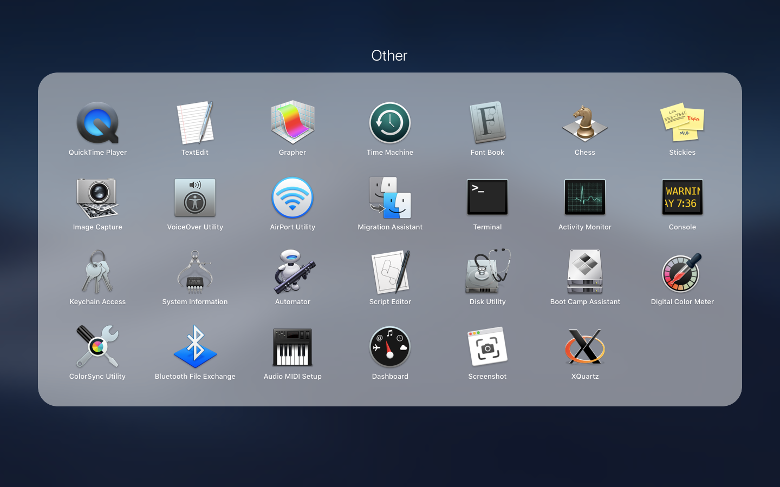Open the VoiceOver Utility icon
The width and height of the screenshot is (780, 487).
click(195, 198)
